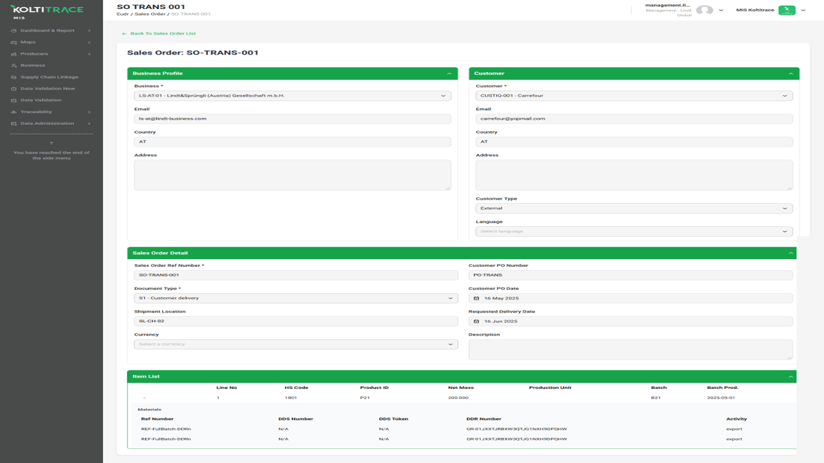Click the KoltiTrace MIS logo

pos(46,12)
